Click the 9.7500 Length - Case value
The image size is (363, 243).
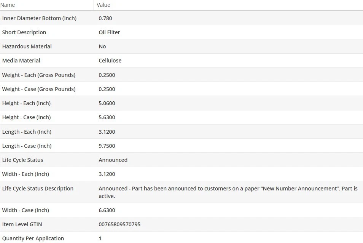(107, 146)
